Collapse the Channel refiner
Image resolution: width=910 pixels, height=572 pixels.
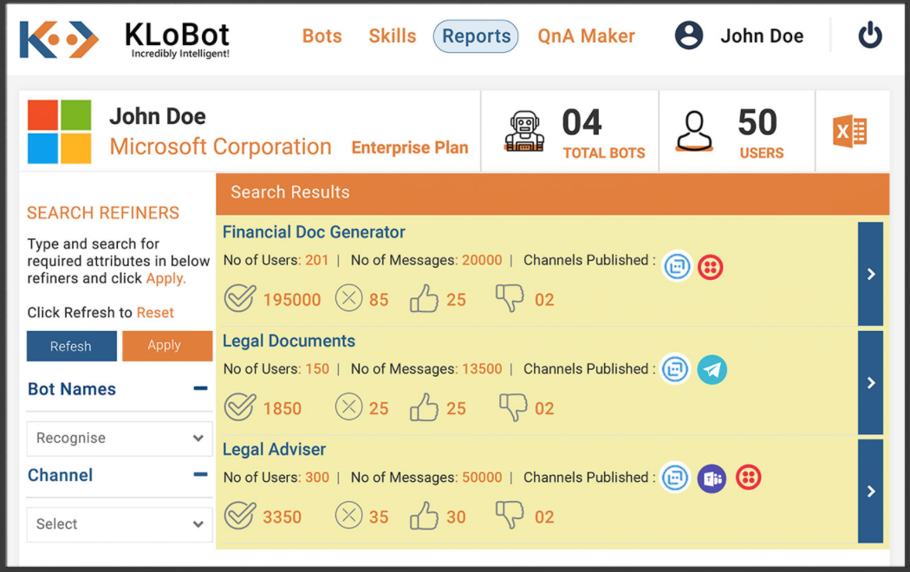[x=200, y=475]
